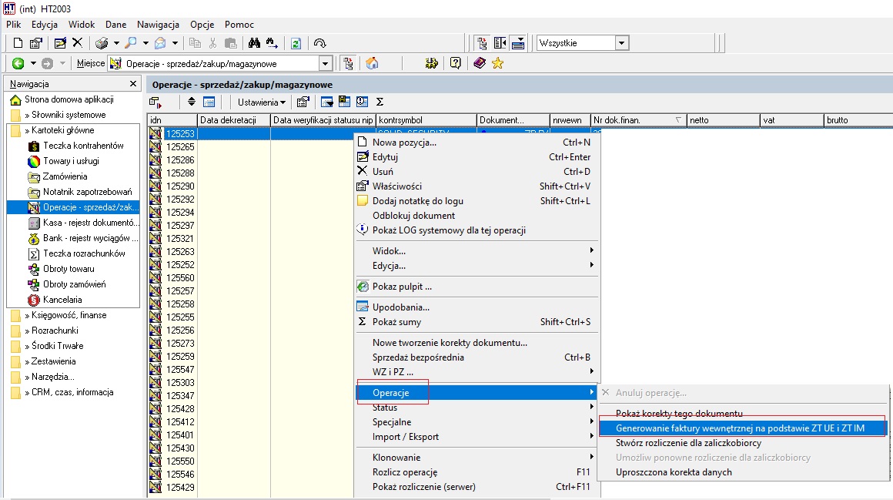Select Sprzedaż bezpośrednia from context menu

click(418, 357)
